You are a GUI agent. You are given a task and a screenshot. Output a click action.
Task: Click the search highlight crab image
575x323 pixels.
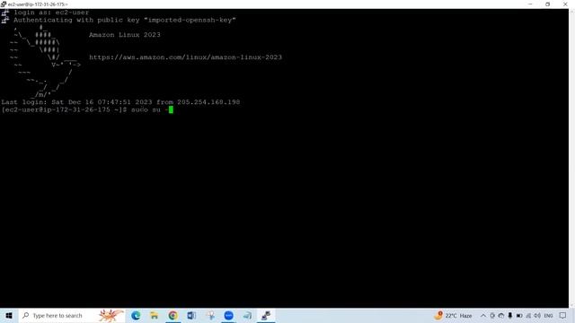pyautogui.click(x=111, y=315)
